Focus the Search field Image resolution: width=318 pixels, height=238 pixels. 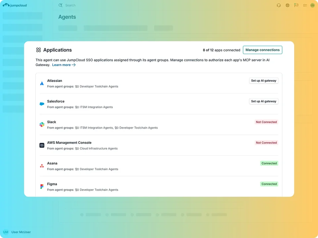(70, 5)
